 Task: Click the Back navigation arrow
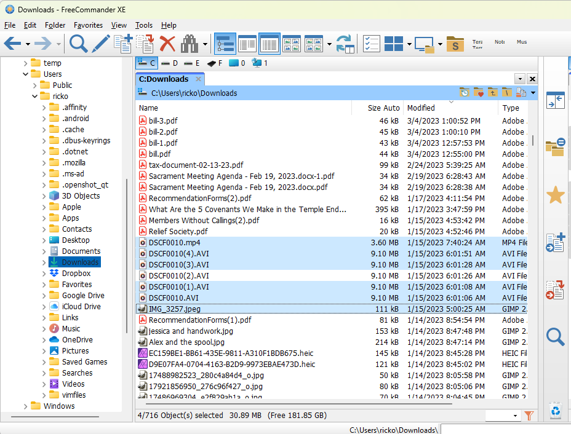tap(12, 44)
